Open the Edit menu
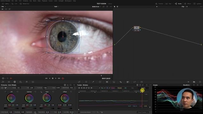The height and width of the screenshot is (114, 203). [x=16, y=1]
